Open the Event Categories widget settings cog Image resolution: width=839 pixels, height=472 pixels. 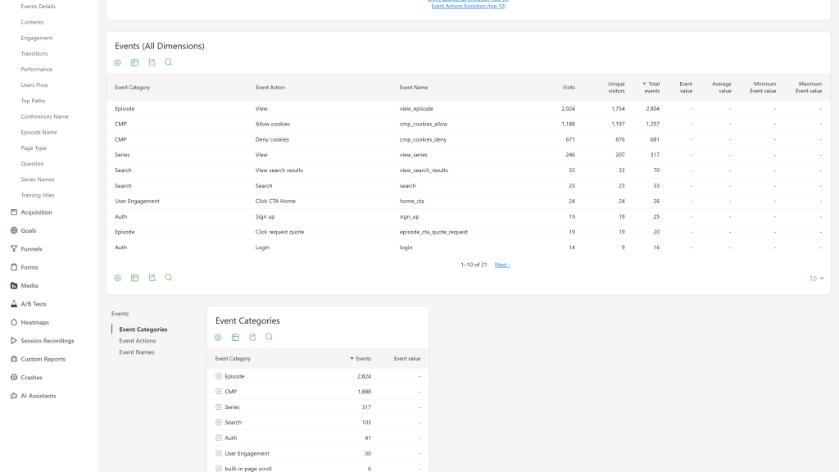[x=218, y=337]
